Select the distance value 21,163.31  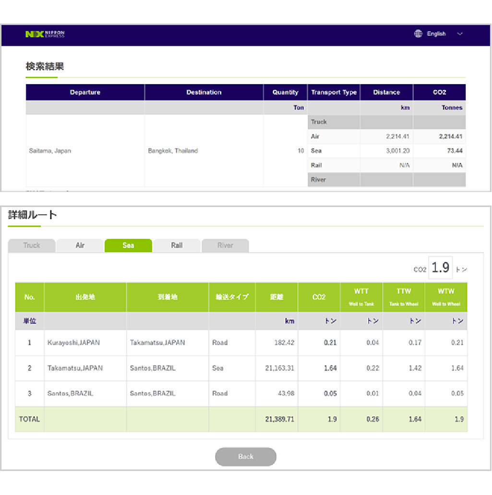coord(280,368)
